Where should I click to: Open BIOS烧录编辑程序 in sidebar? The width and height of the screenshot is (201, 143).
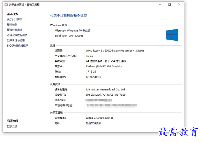coord(17,46)
